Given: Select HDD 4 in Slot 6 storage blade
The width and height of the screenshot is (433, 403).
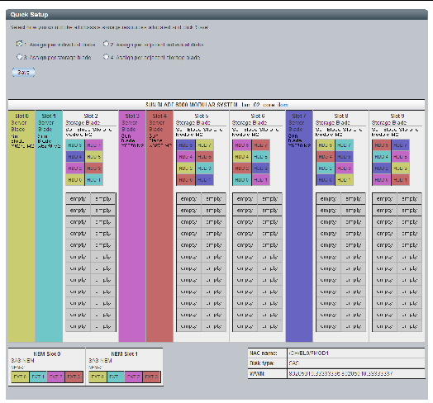Looking at the screenshot, I should [242, 157].
